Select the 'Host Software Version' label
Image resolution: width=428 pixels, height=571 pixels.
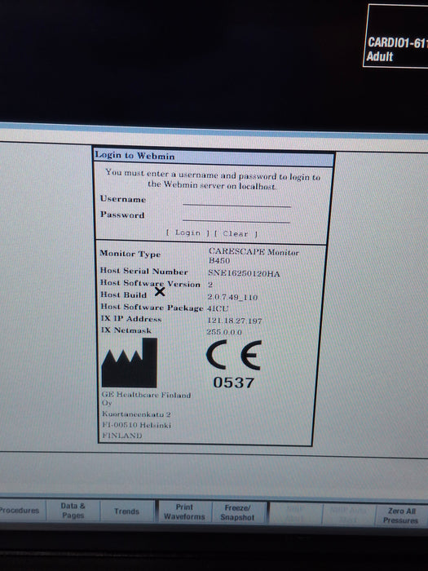click(150, 283)
